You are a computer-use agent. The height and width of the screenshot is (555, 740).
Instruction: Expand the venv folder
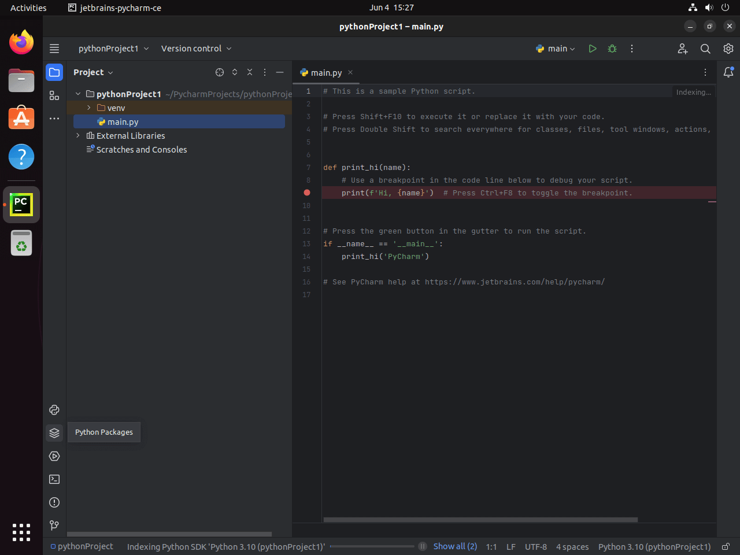(x=88, y=108)
